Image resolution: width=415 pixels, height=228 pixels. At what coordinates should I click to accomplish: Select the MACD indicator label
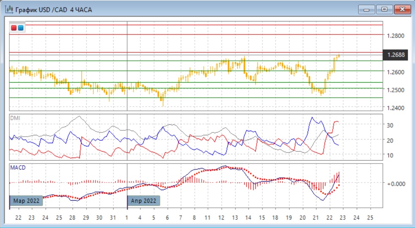coord(18,168)
